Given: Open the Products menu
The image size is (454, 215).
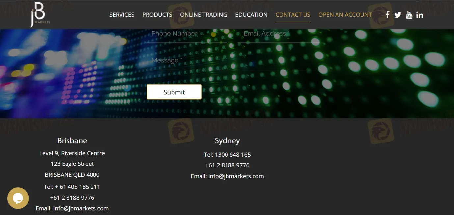Looking at the screenshot, I should pos(157,15).
